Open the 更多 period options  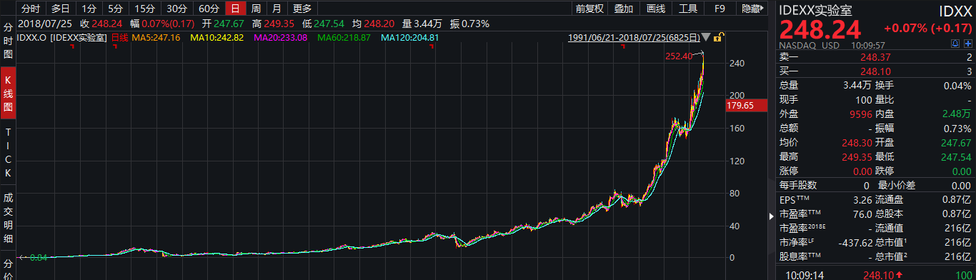[x=302, y=9]
